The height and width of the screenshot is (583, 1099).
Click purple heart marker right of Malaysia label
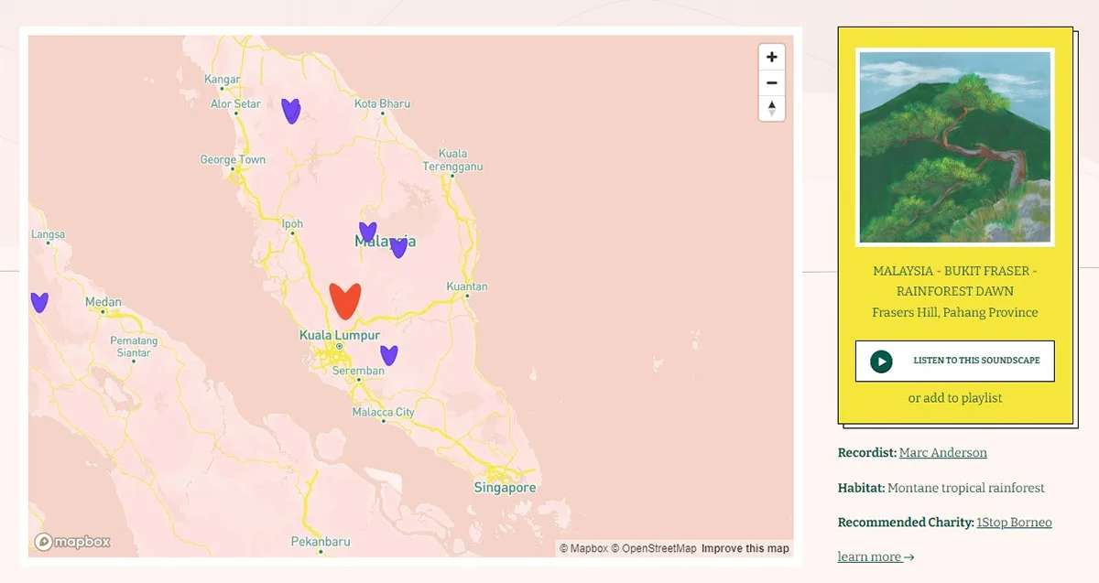pyautogui.click(x=398, y=247)
